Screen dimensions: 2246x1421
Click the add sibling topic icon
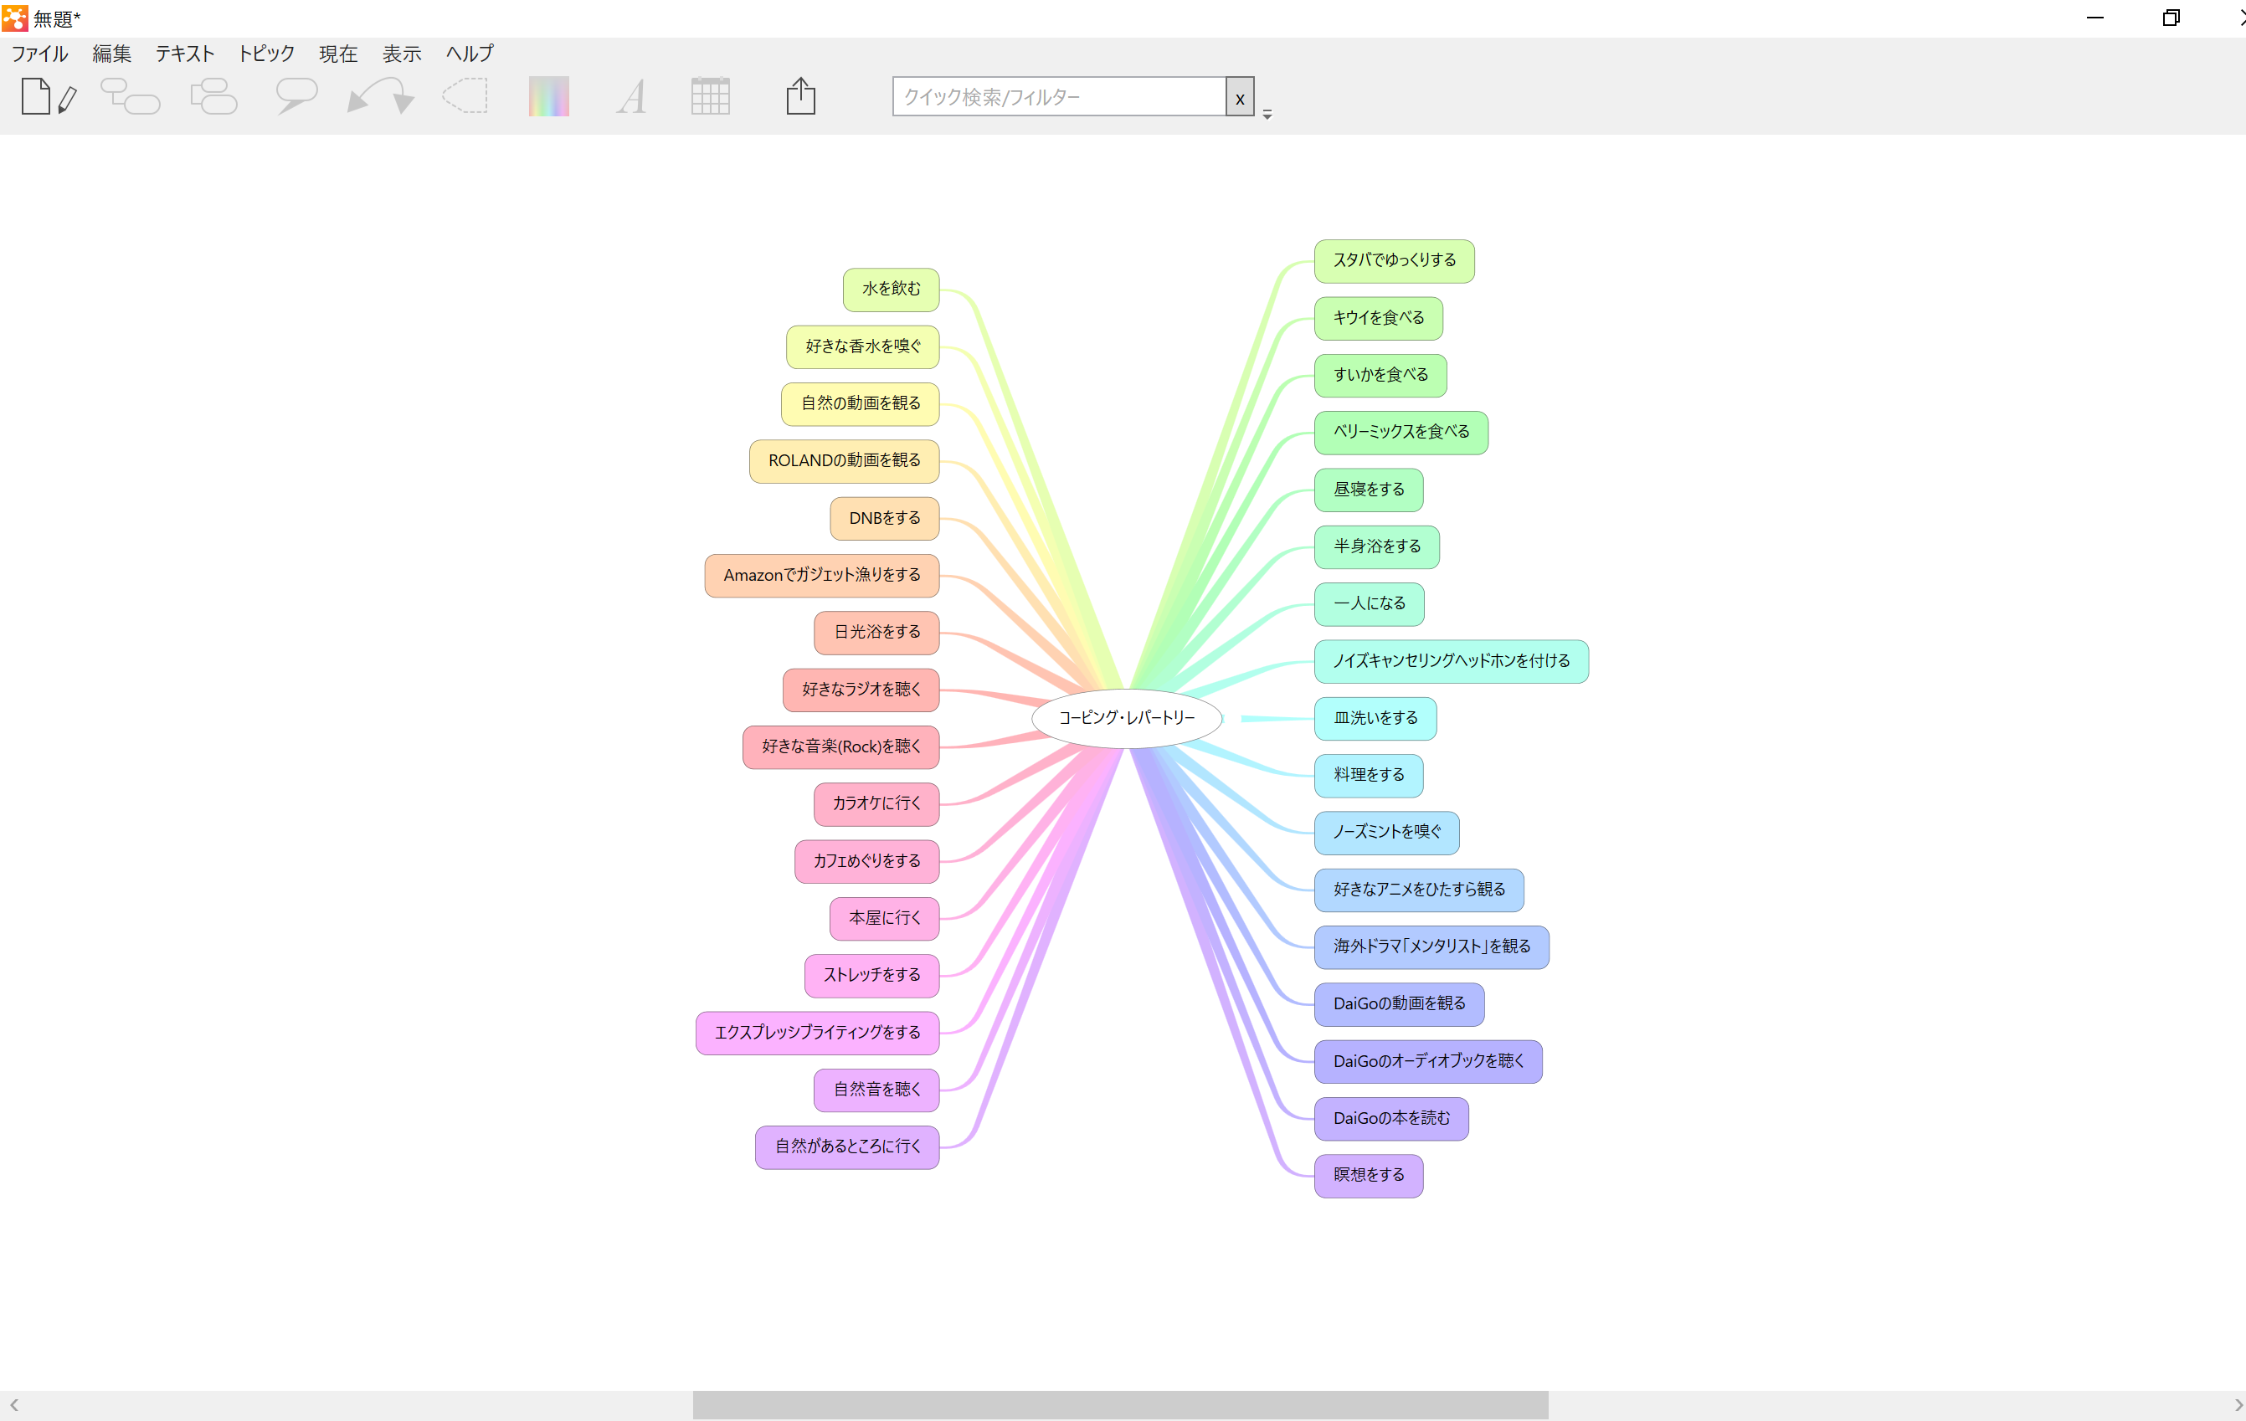[213, 96]
